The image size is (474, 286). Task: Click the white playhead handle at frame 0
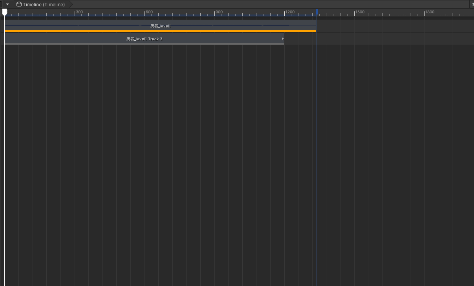pyautogui.click(x=4, y=12)
